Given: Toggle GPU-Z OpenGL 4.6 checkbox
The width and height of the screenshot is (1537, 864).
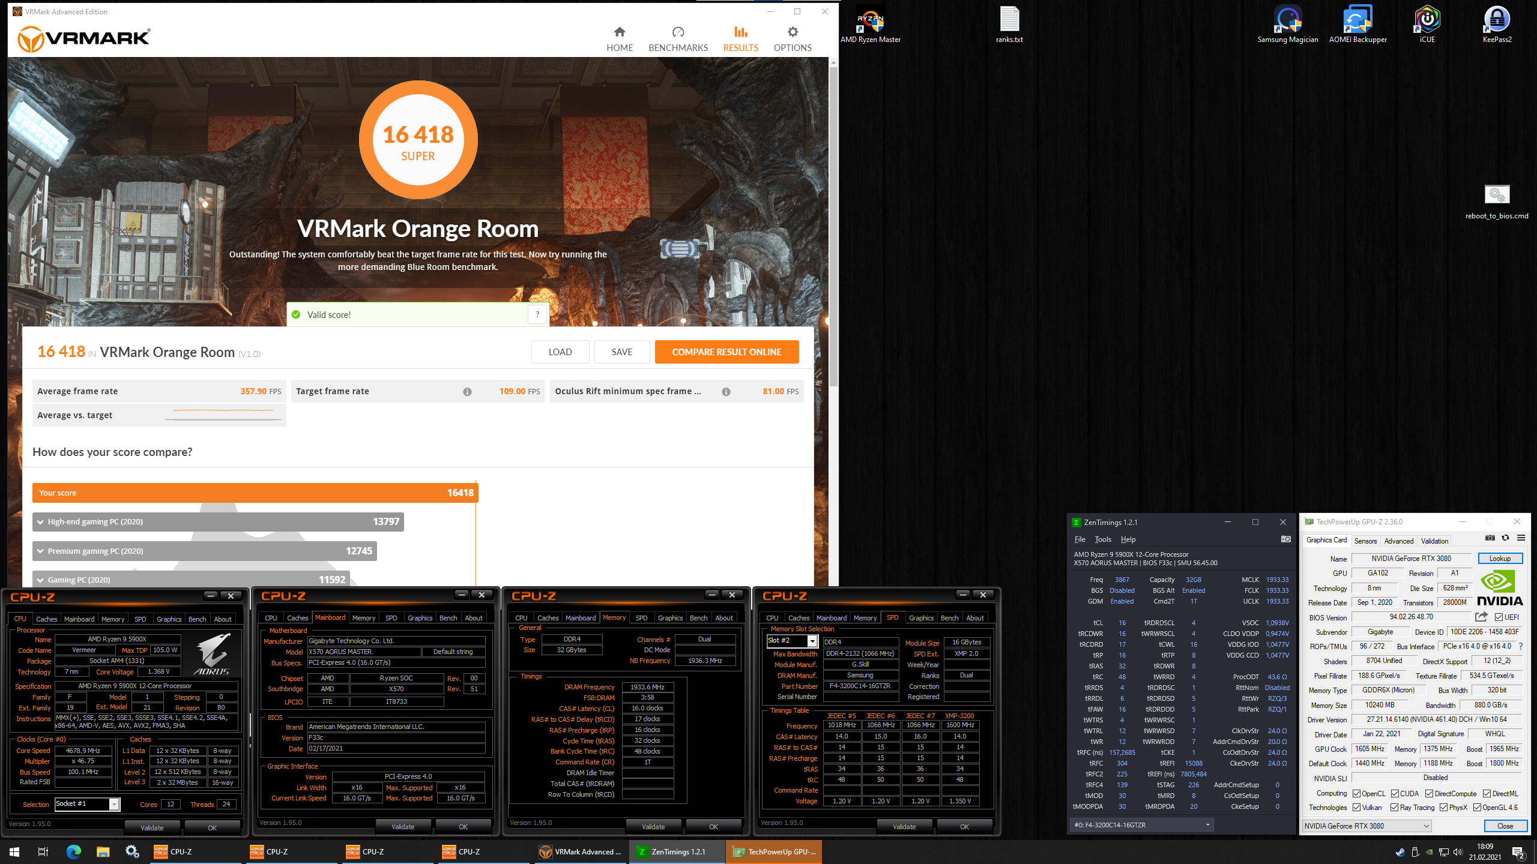Looking at the screenshot, I should (1477, 808).
